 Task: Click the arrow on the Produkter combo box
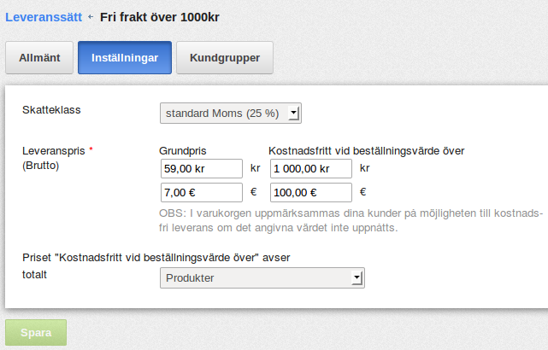click(357, 278)
